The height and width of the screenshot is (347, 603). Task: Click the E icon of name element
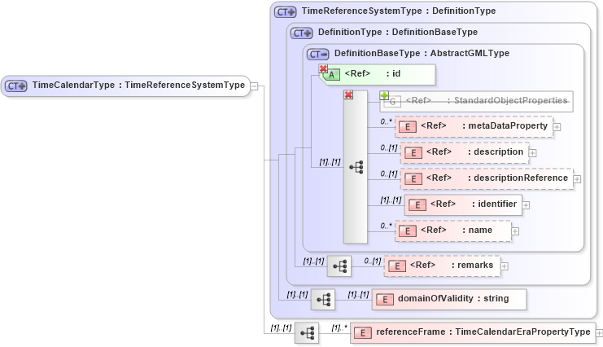[x=408, y=231]
